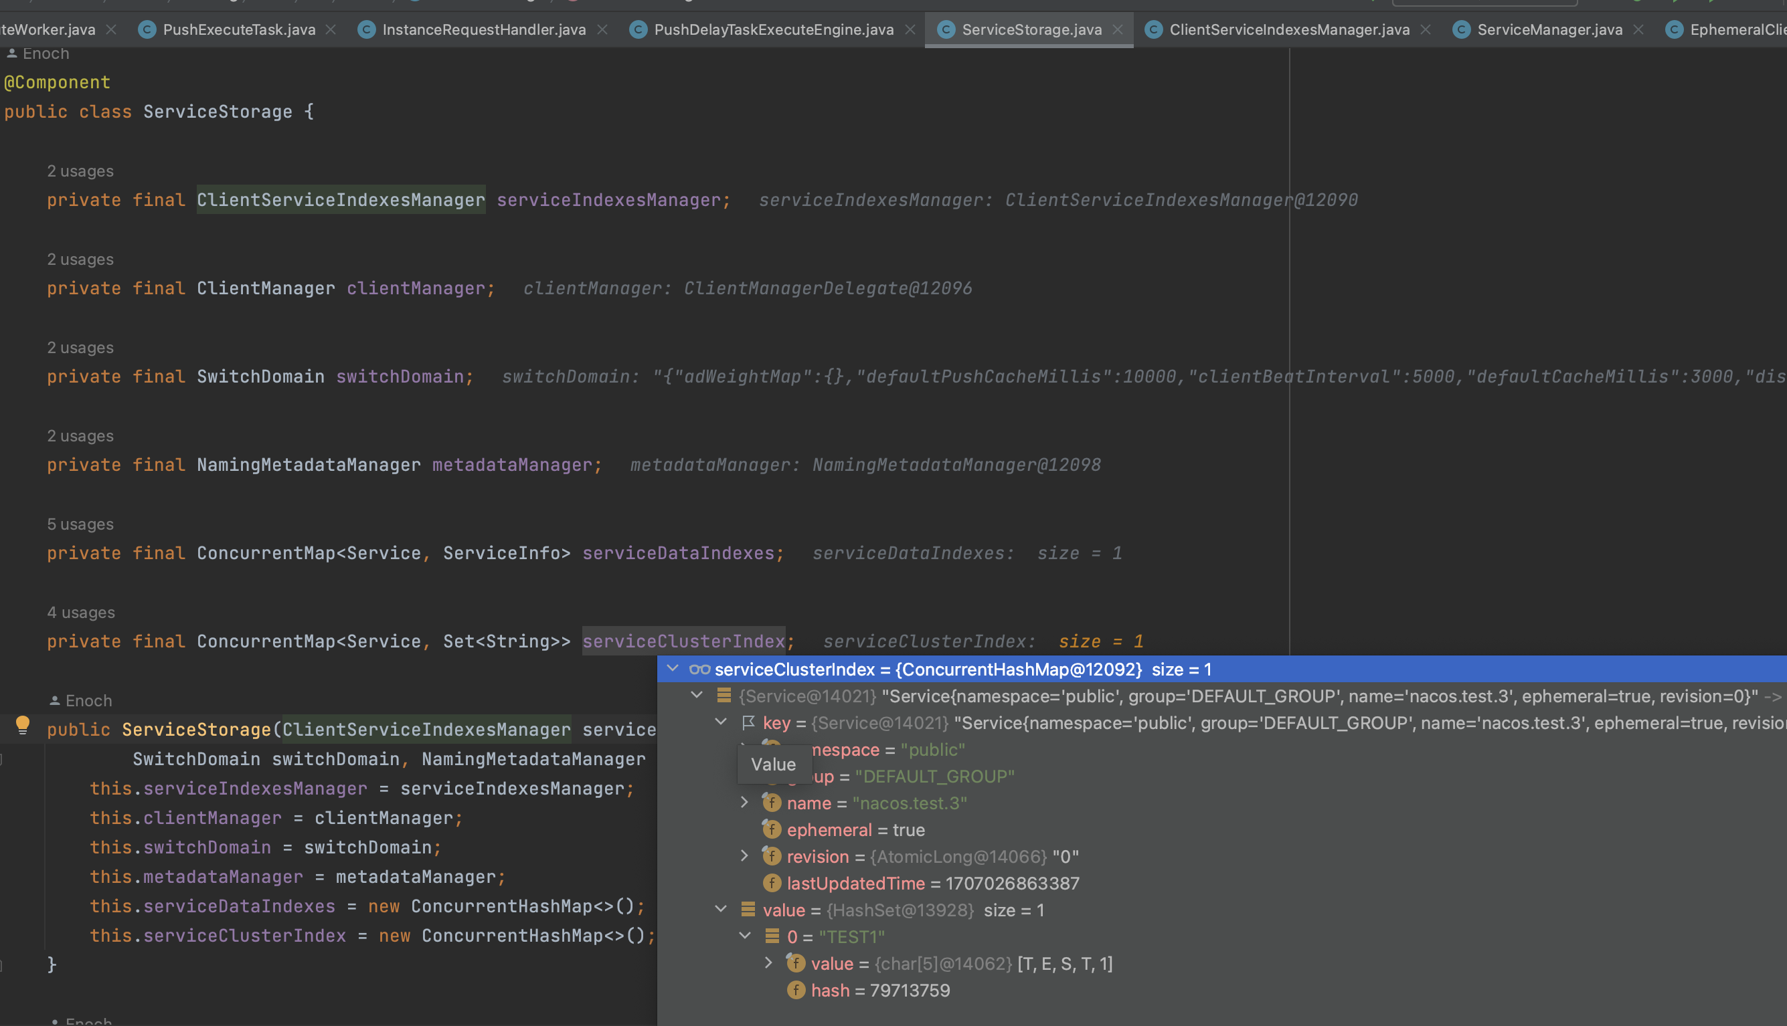Click the clientManager inline value ClientManagerDelegate@12096
Screen dimensions: 1787x1026
point(828,288)
